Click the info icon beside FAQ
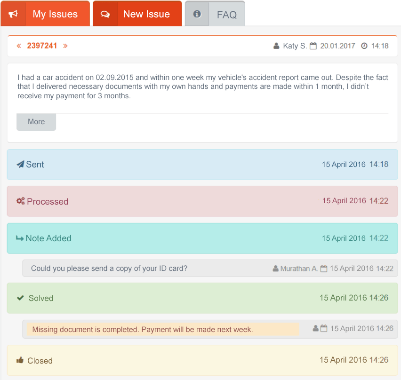 (197, 14)
